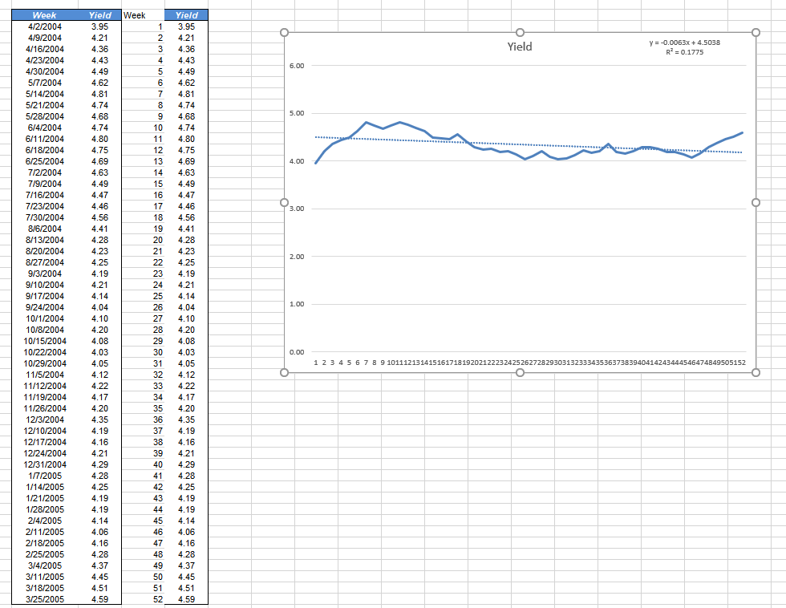The width and height of the screenshot is (786, 608).
Task: Click the 1.00 vertical axis label
Action: click(297, 304)
